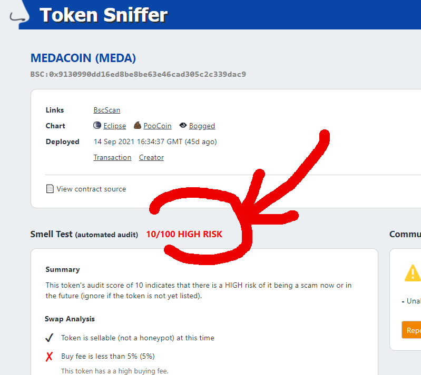The image size is (421, 375).
Task: Click the Community heading on the right
Action: pyautogui.click(x=405, y=234)
